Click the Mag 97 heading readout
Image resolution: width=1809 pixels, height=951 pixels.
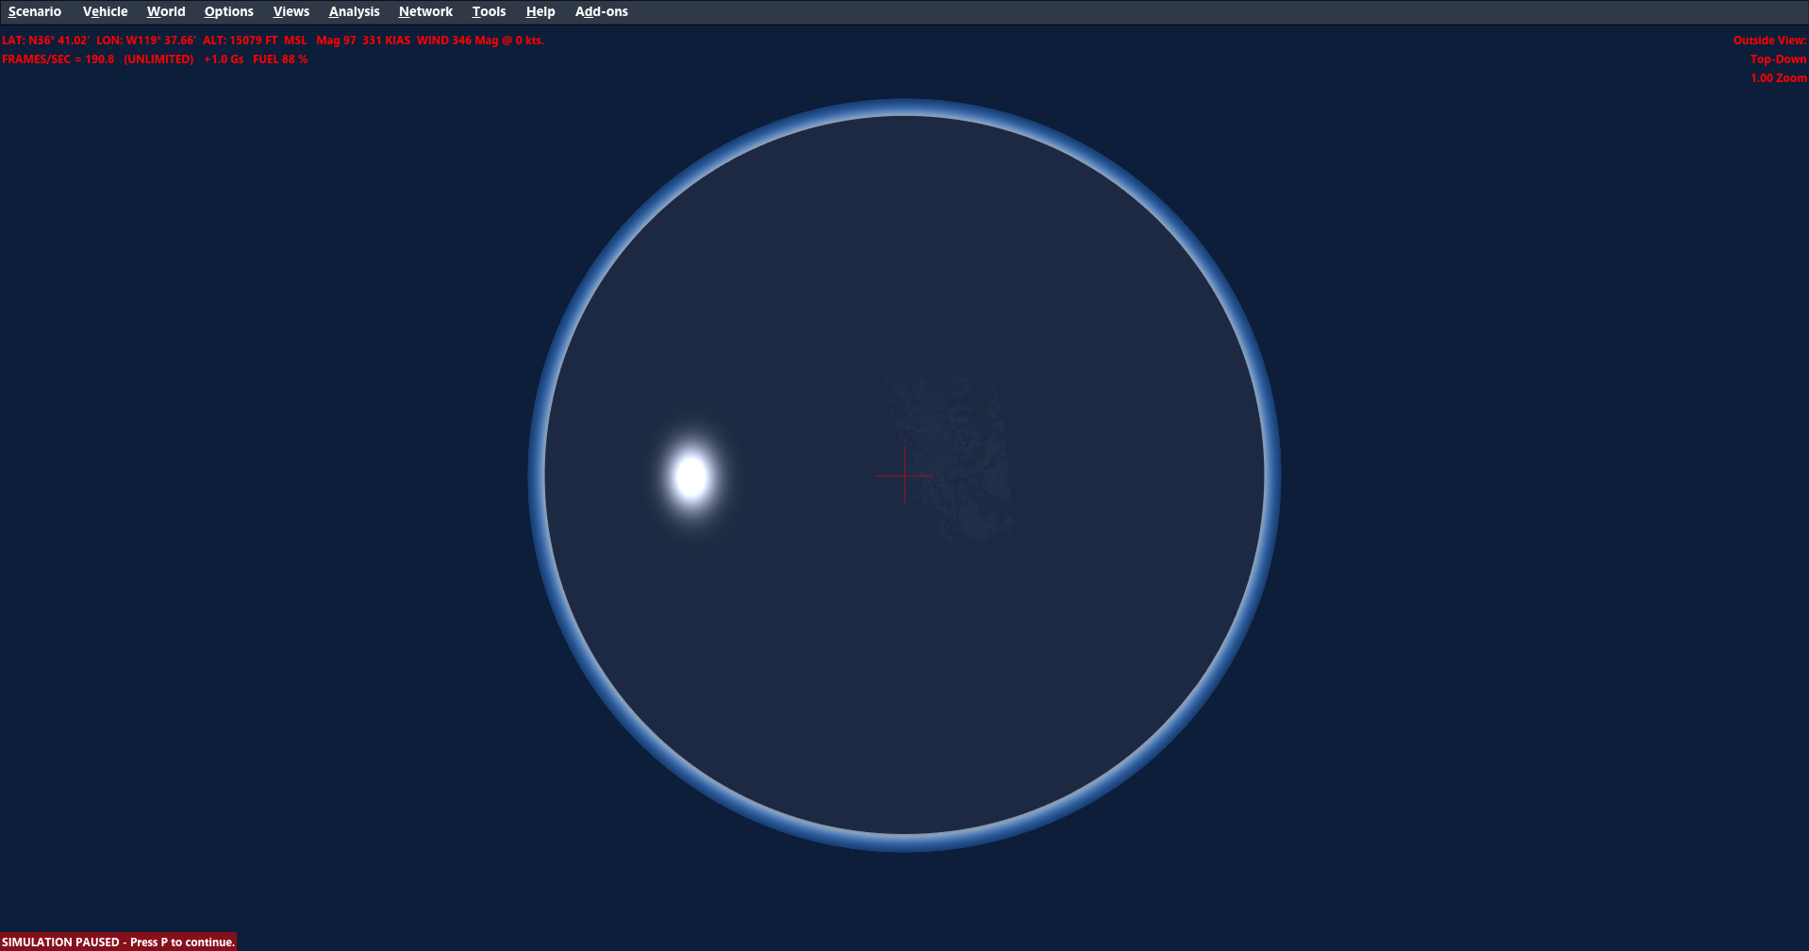[x=336, y=41]
